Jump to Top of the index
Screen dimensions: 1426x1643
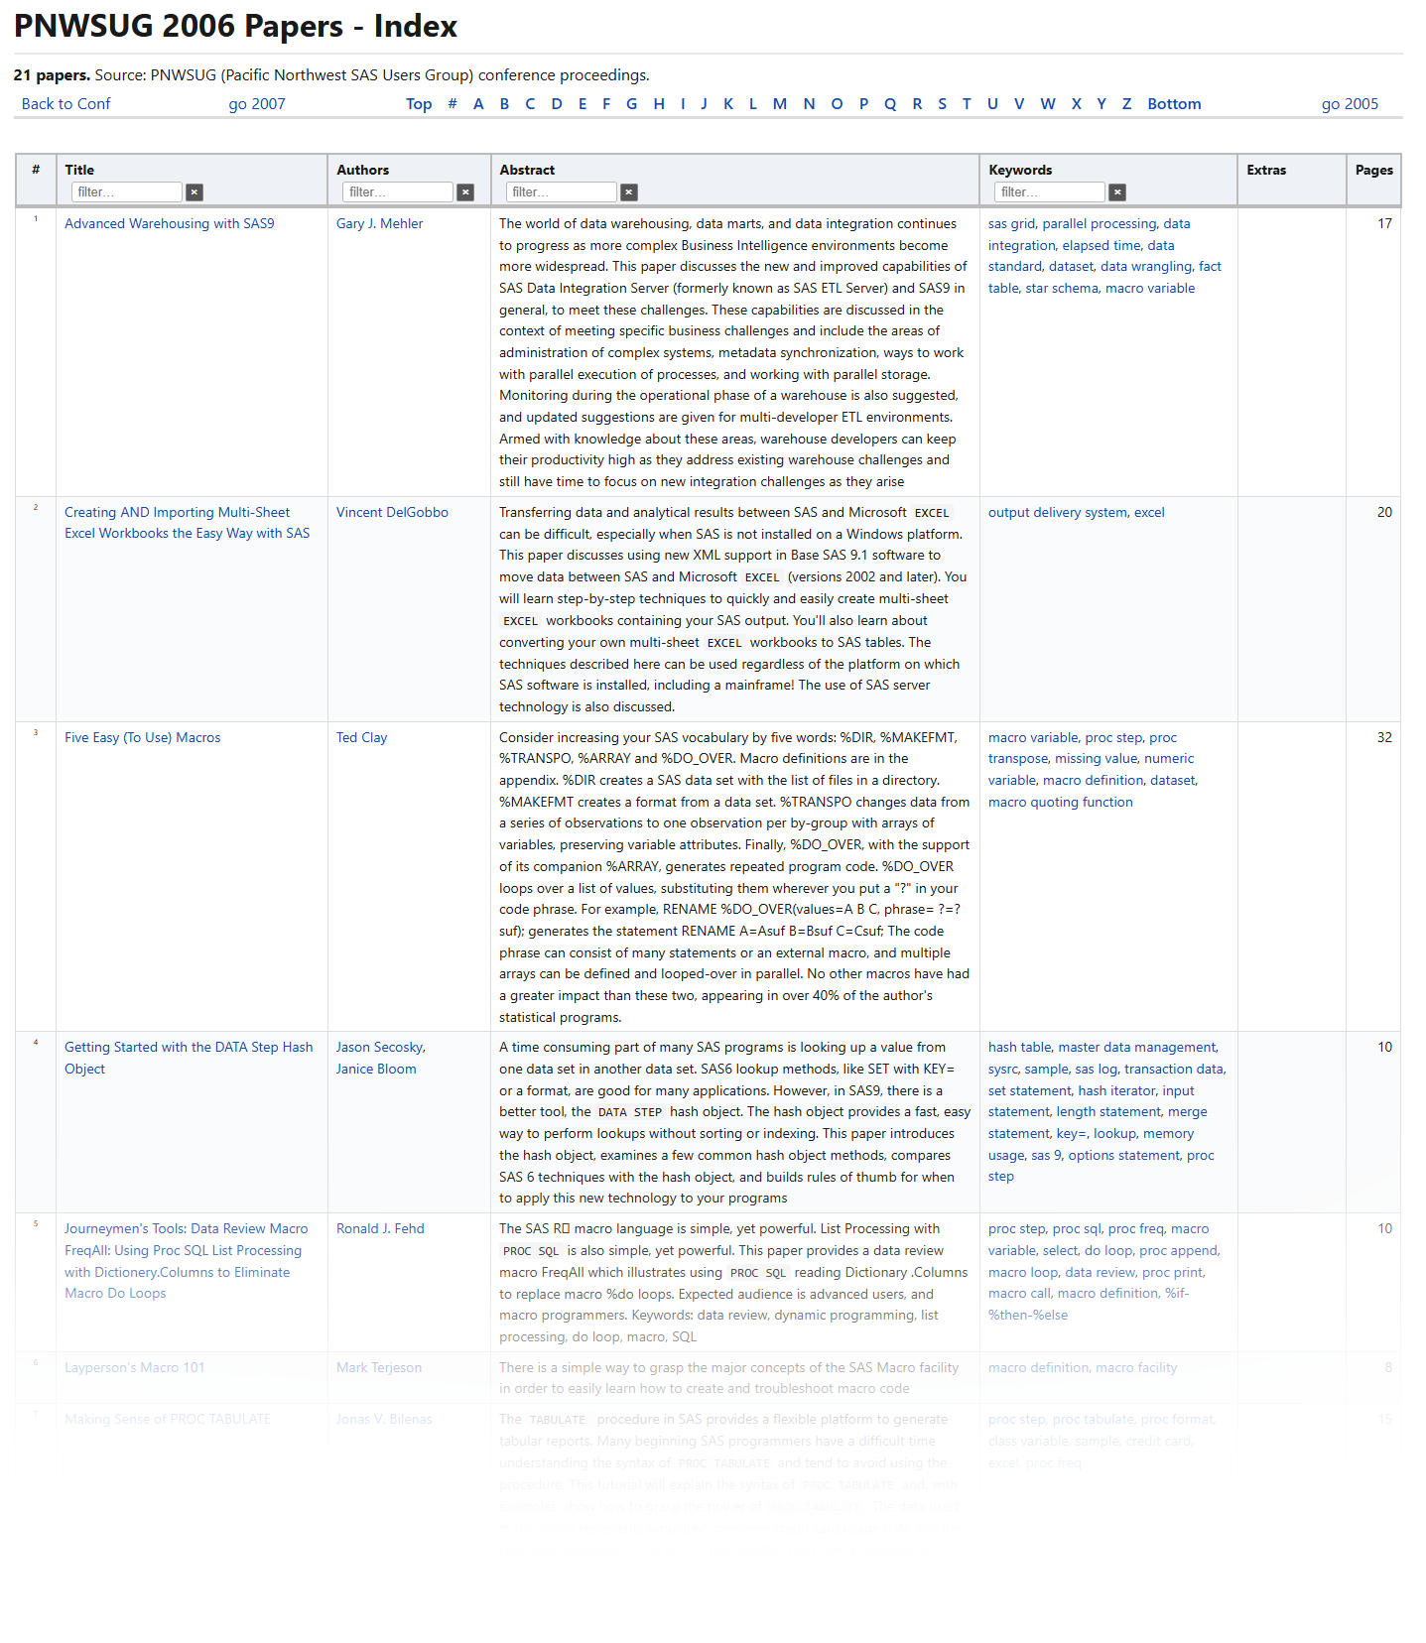(419, 104)
